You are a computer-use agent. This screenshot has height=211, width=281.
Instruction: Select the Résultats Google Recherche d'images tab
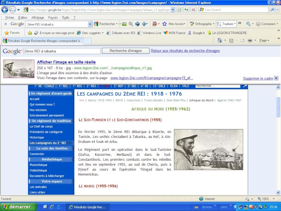(43, 41)
